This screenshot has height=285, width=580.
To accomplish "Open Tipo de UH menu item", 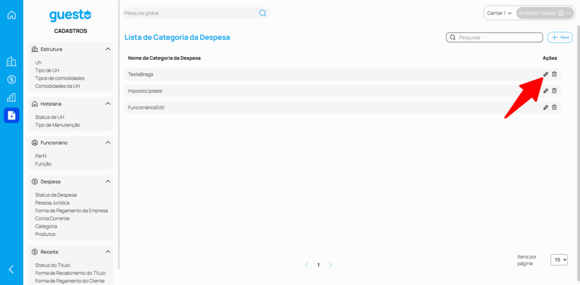I will pyautogui.click(x=47, y=71).
